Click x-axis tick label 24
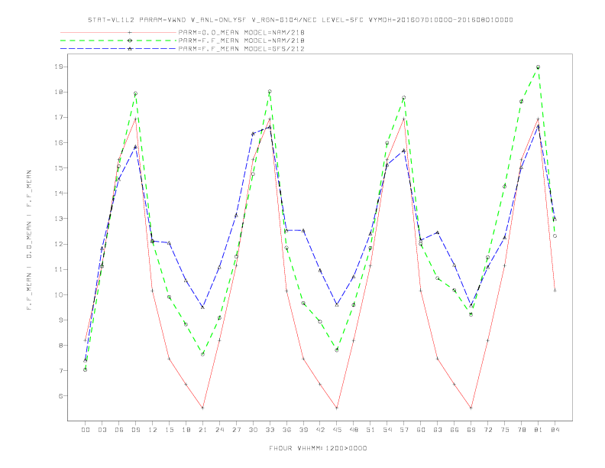The width and height of the screenshot is (605, 468). 219,430
